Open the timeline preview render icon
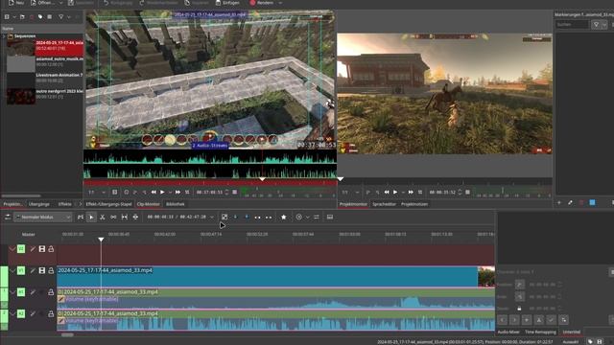This screenshot has height=345, width=614. click(299, 218)
